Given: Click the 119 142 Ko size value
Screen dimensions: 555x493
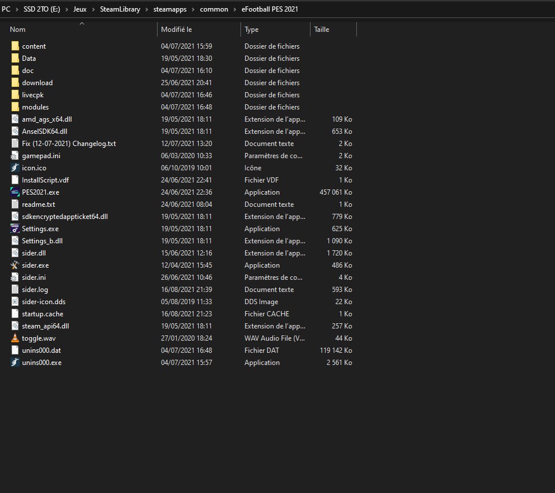Looking at the screenshot, I should [336, 350].
